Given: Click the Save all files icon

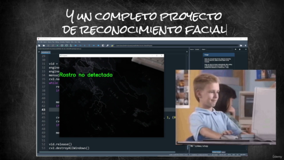Looking at the screenshot, I should 53,45.
